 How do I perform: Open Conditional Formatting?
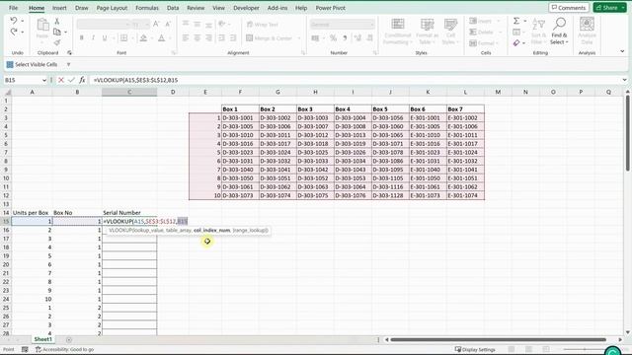[397, 31]
